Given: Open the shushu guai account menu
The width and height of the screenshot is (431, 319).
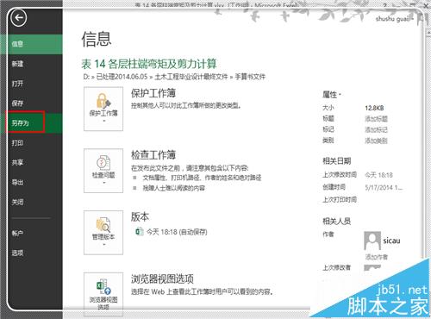Looking at the screenshot, I should pyautogui.click(x=394, y=19).
